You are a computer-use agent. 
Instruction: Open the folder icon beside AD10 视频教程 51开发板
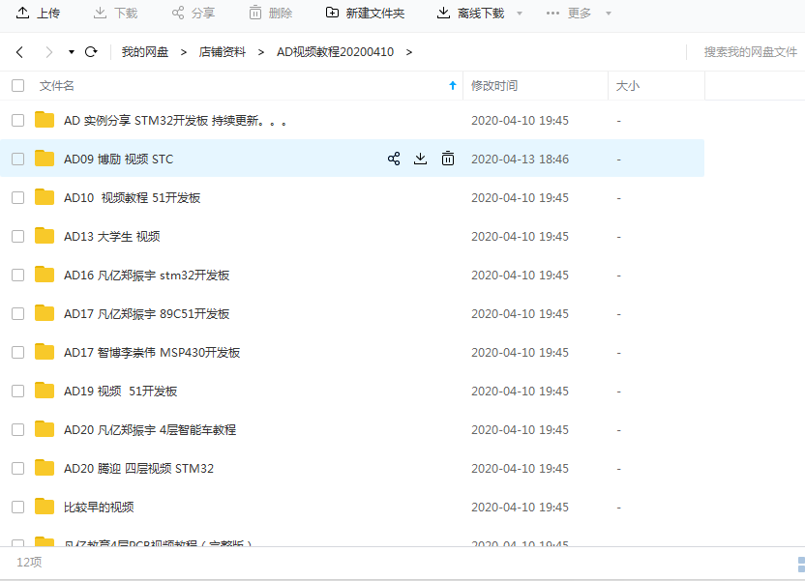pyautogui.click(x=45, y=197)
